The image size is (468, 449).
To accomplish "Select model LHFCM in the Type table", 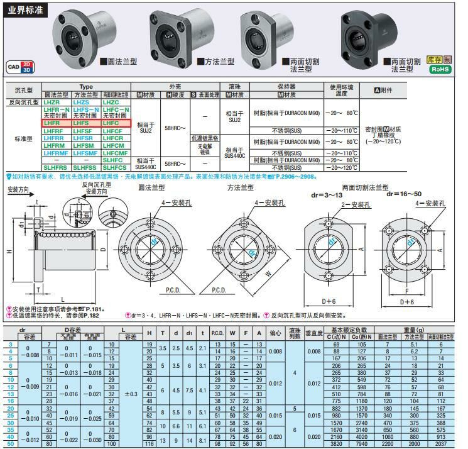I will click(x=114, y=146).
